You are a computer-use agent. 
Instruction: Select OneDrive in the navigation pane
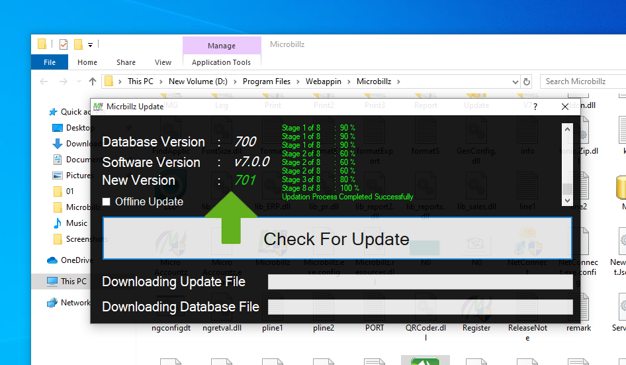pyautogui.click(x=77, y=260)
